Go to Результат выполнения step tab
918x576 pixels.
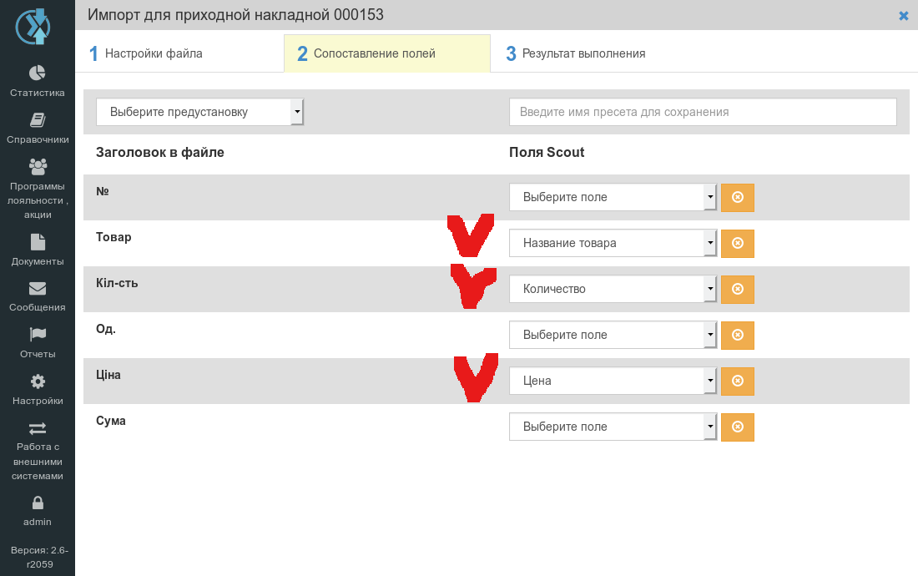click(593, 53)
